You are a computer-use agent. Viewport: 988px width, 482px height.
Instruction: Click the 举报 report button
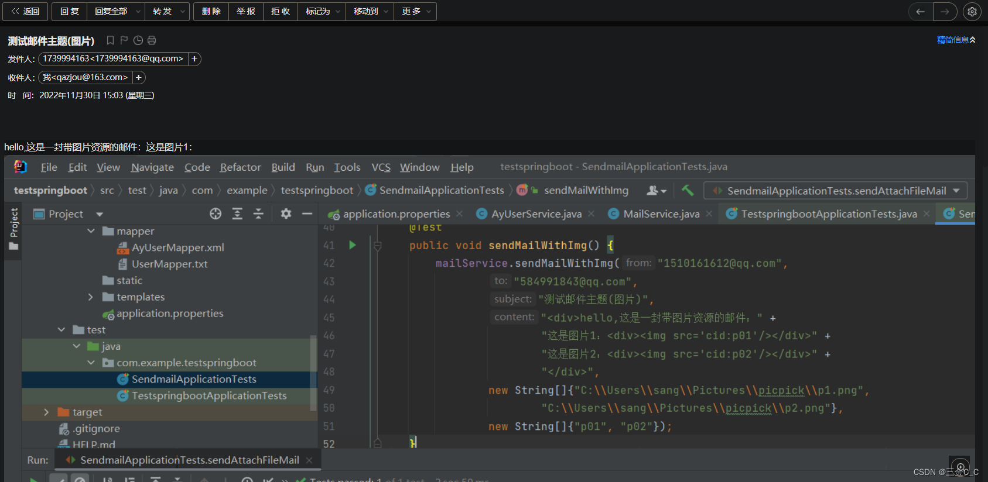click(245, 11)
